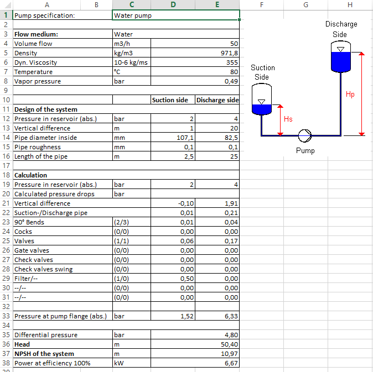
Task: Click the red 'Hs' label
Action: (288, 119)
